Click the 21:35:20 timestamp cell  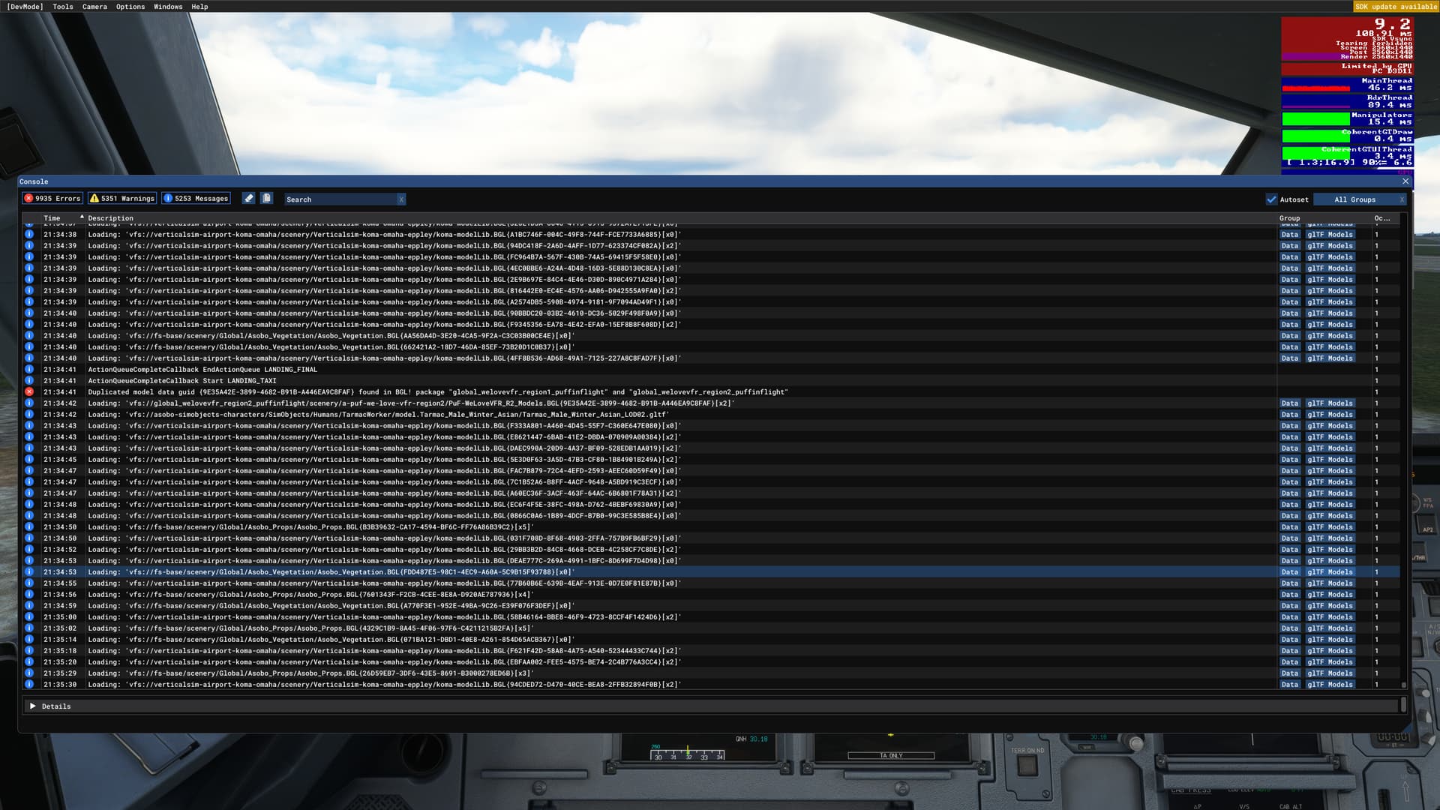60,662
